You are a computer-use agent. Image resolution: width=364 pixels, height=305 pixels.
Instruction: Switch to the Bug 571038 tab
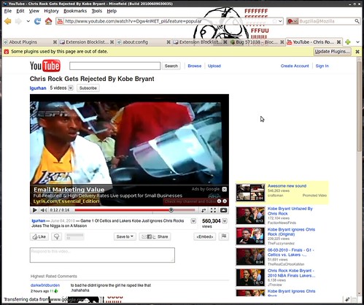[x=257, y=42]
